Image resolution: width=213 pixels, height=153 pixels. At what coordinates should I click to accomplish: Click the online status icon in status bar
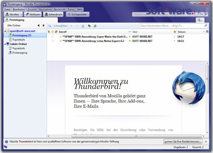[x=6, y=147]
